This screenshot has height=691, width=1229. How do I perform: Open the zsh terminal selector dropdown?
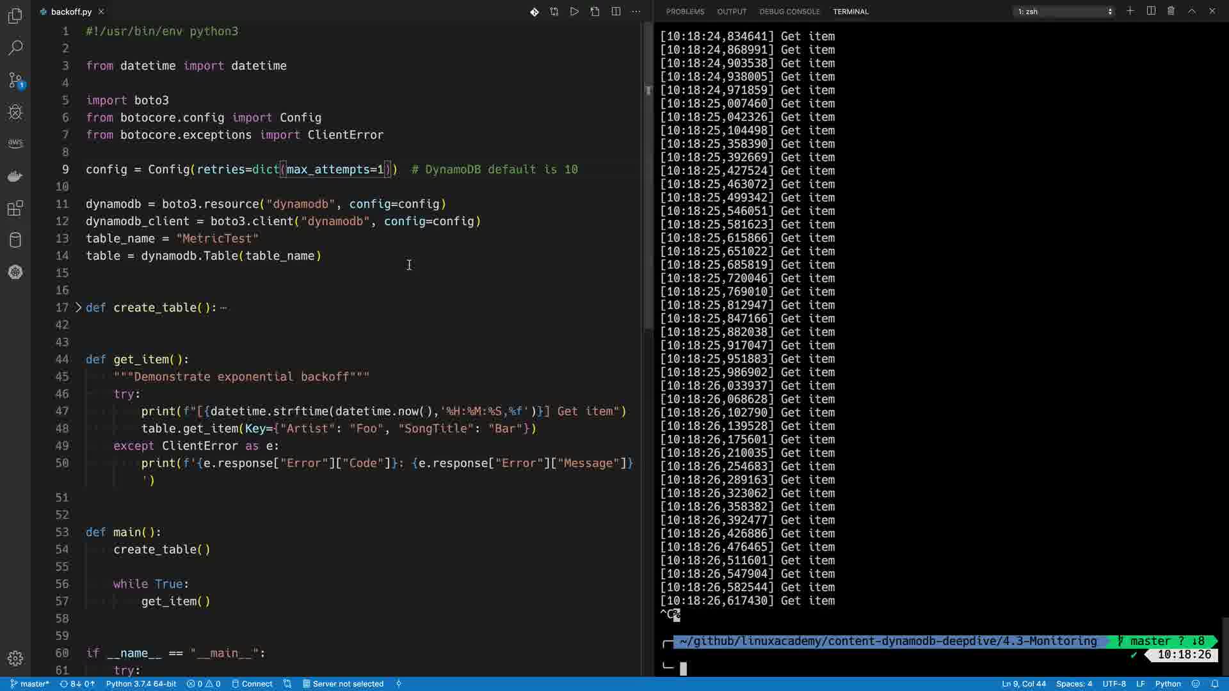point(1065,12)
